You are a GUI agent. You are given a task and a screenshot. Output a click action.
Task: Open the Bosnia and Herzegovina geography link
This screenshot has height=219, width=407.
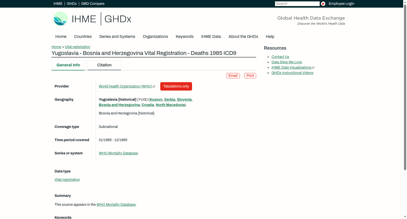119,105
